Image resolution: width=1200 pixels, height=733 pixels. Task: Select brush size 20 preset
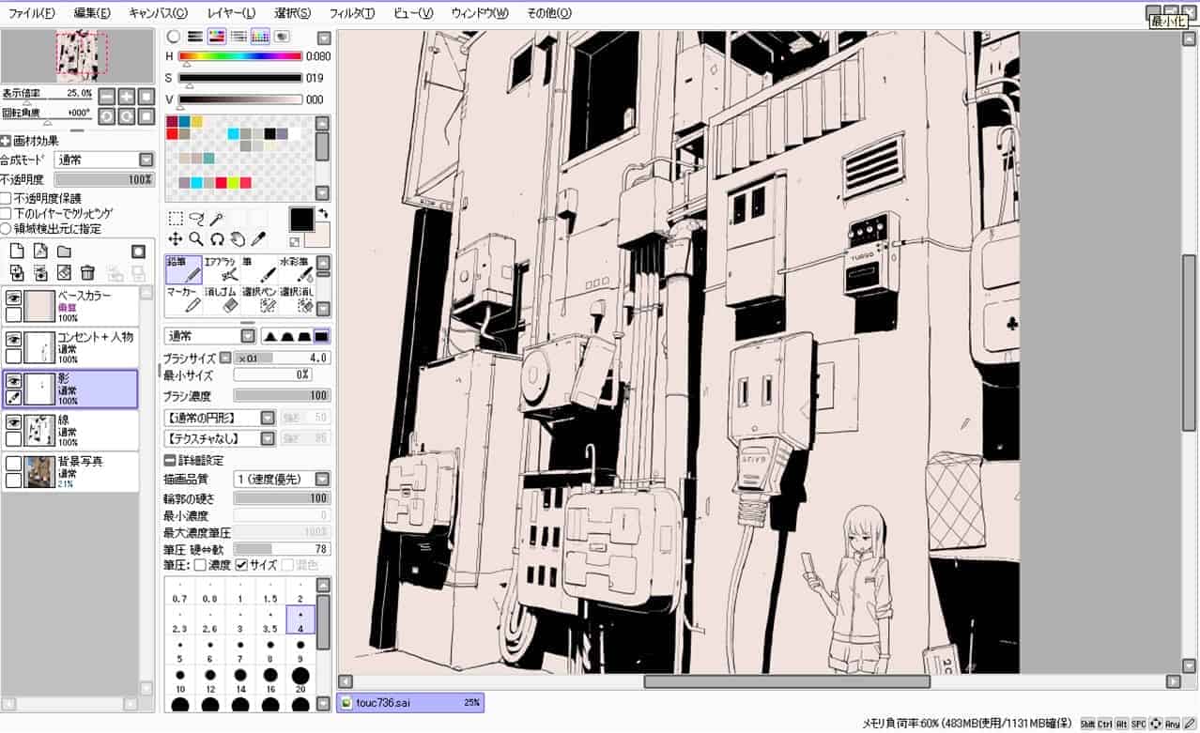tap(300, 680)
